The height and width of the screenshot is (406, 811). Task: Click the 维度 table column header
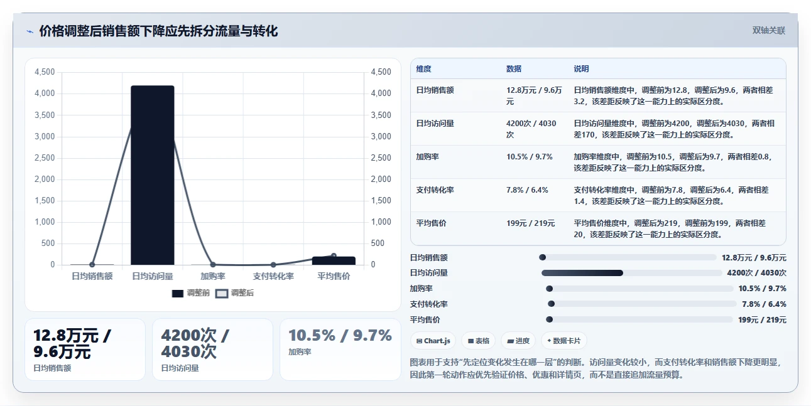point(423,69)
